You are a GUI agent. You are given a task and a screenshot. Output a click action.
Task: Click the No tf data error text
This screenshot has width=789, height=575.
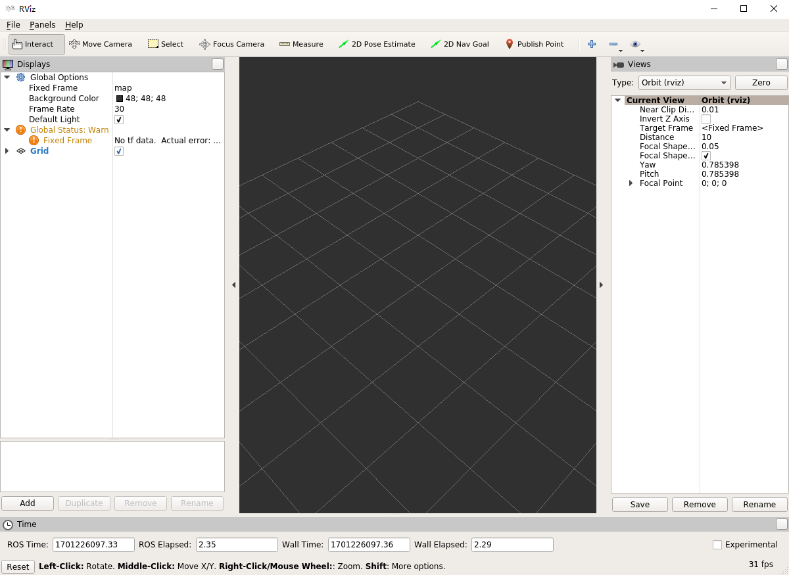click(x=168, y=141)
